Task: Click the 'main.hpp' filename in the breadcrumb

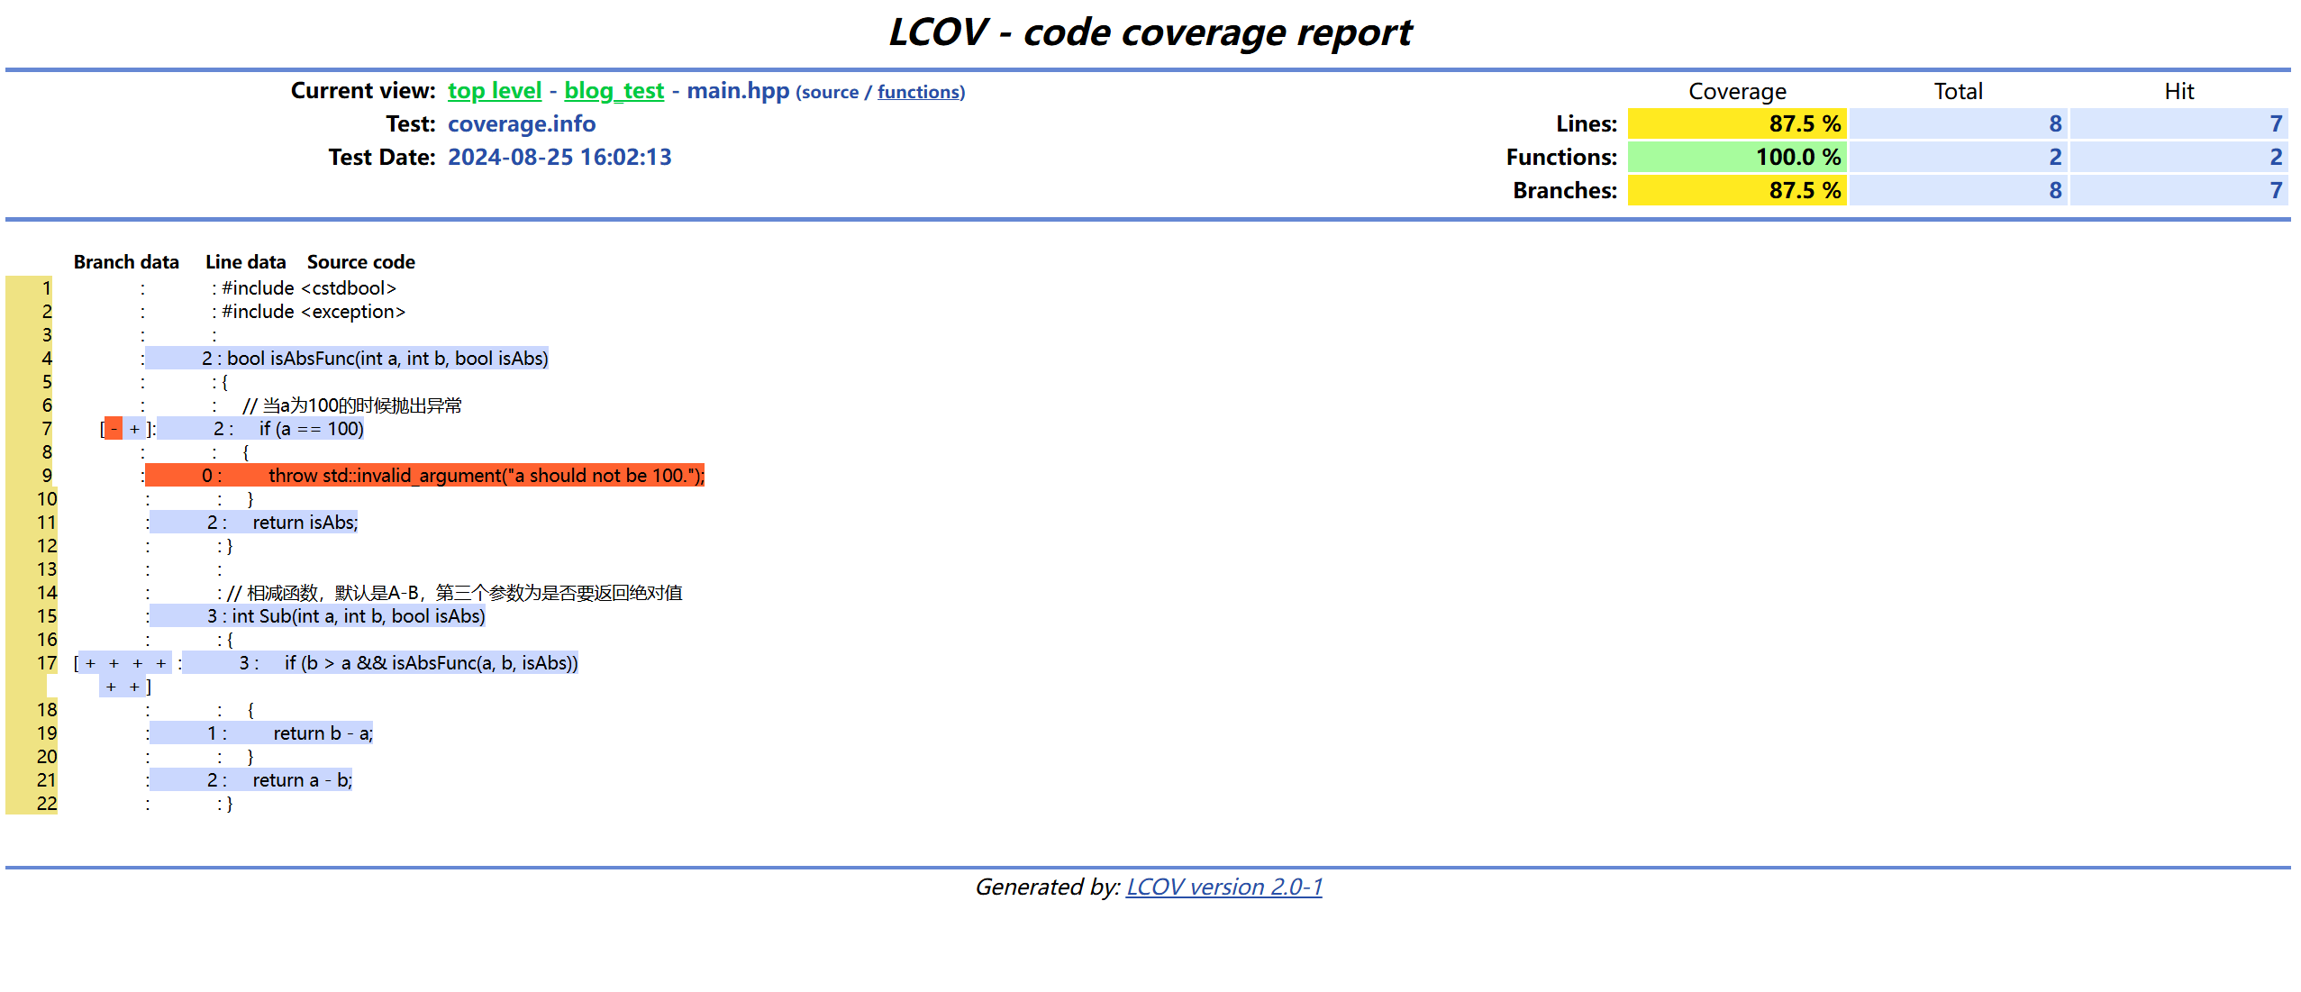Action: [737, 91]
